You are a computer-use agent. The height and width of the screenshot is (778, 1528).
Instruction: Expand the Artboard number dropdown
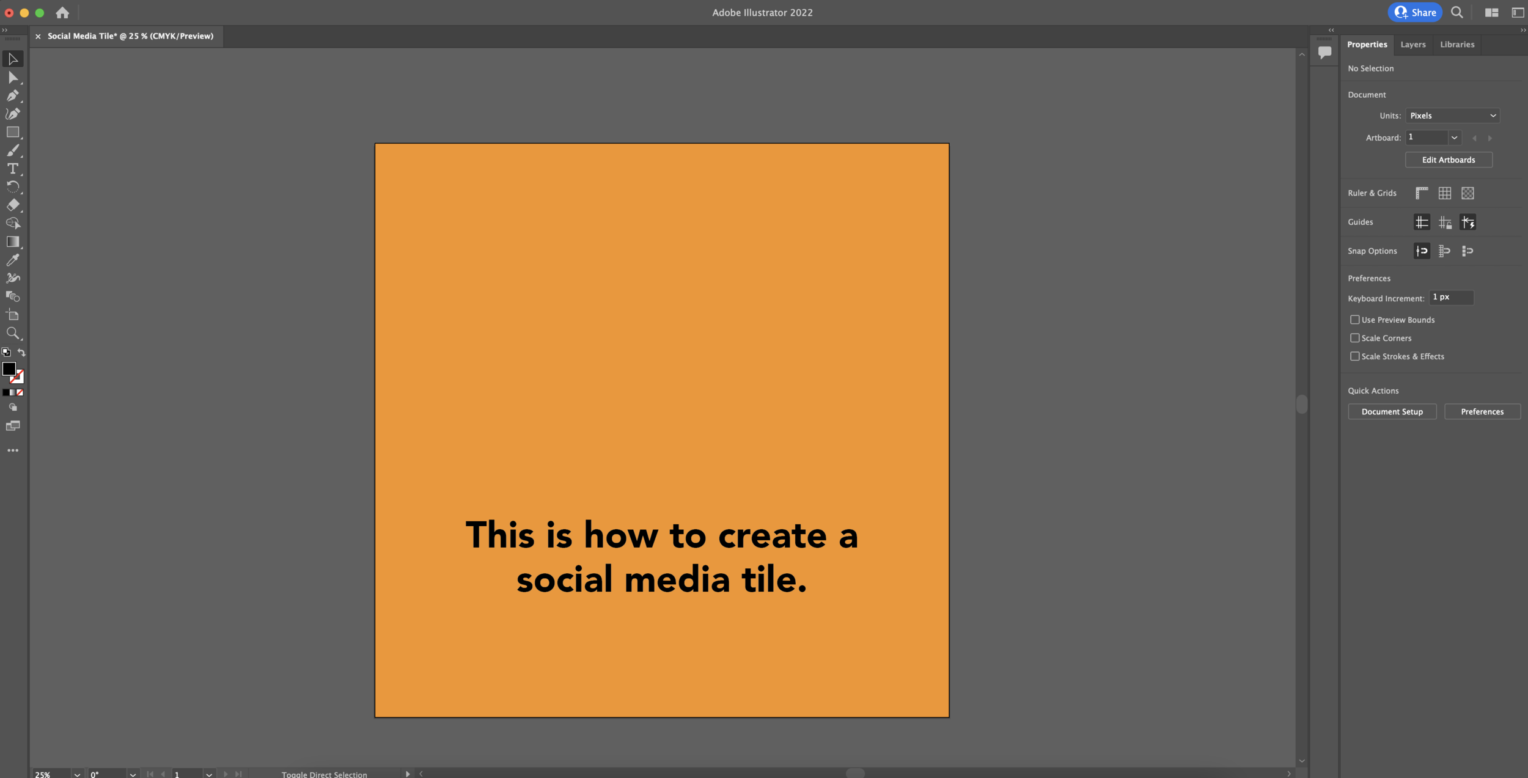click(1454, 138)
